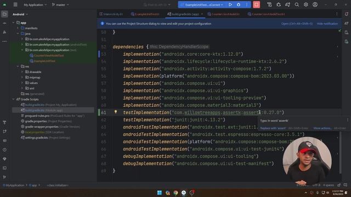Select CounterViewModelTest in project tree
Image resolution: width=351 pixels, height=197 pixels.
click(x=49, y=55)
